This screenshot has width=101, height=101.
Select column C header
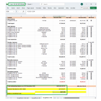click(59, 16)
